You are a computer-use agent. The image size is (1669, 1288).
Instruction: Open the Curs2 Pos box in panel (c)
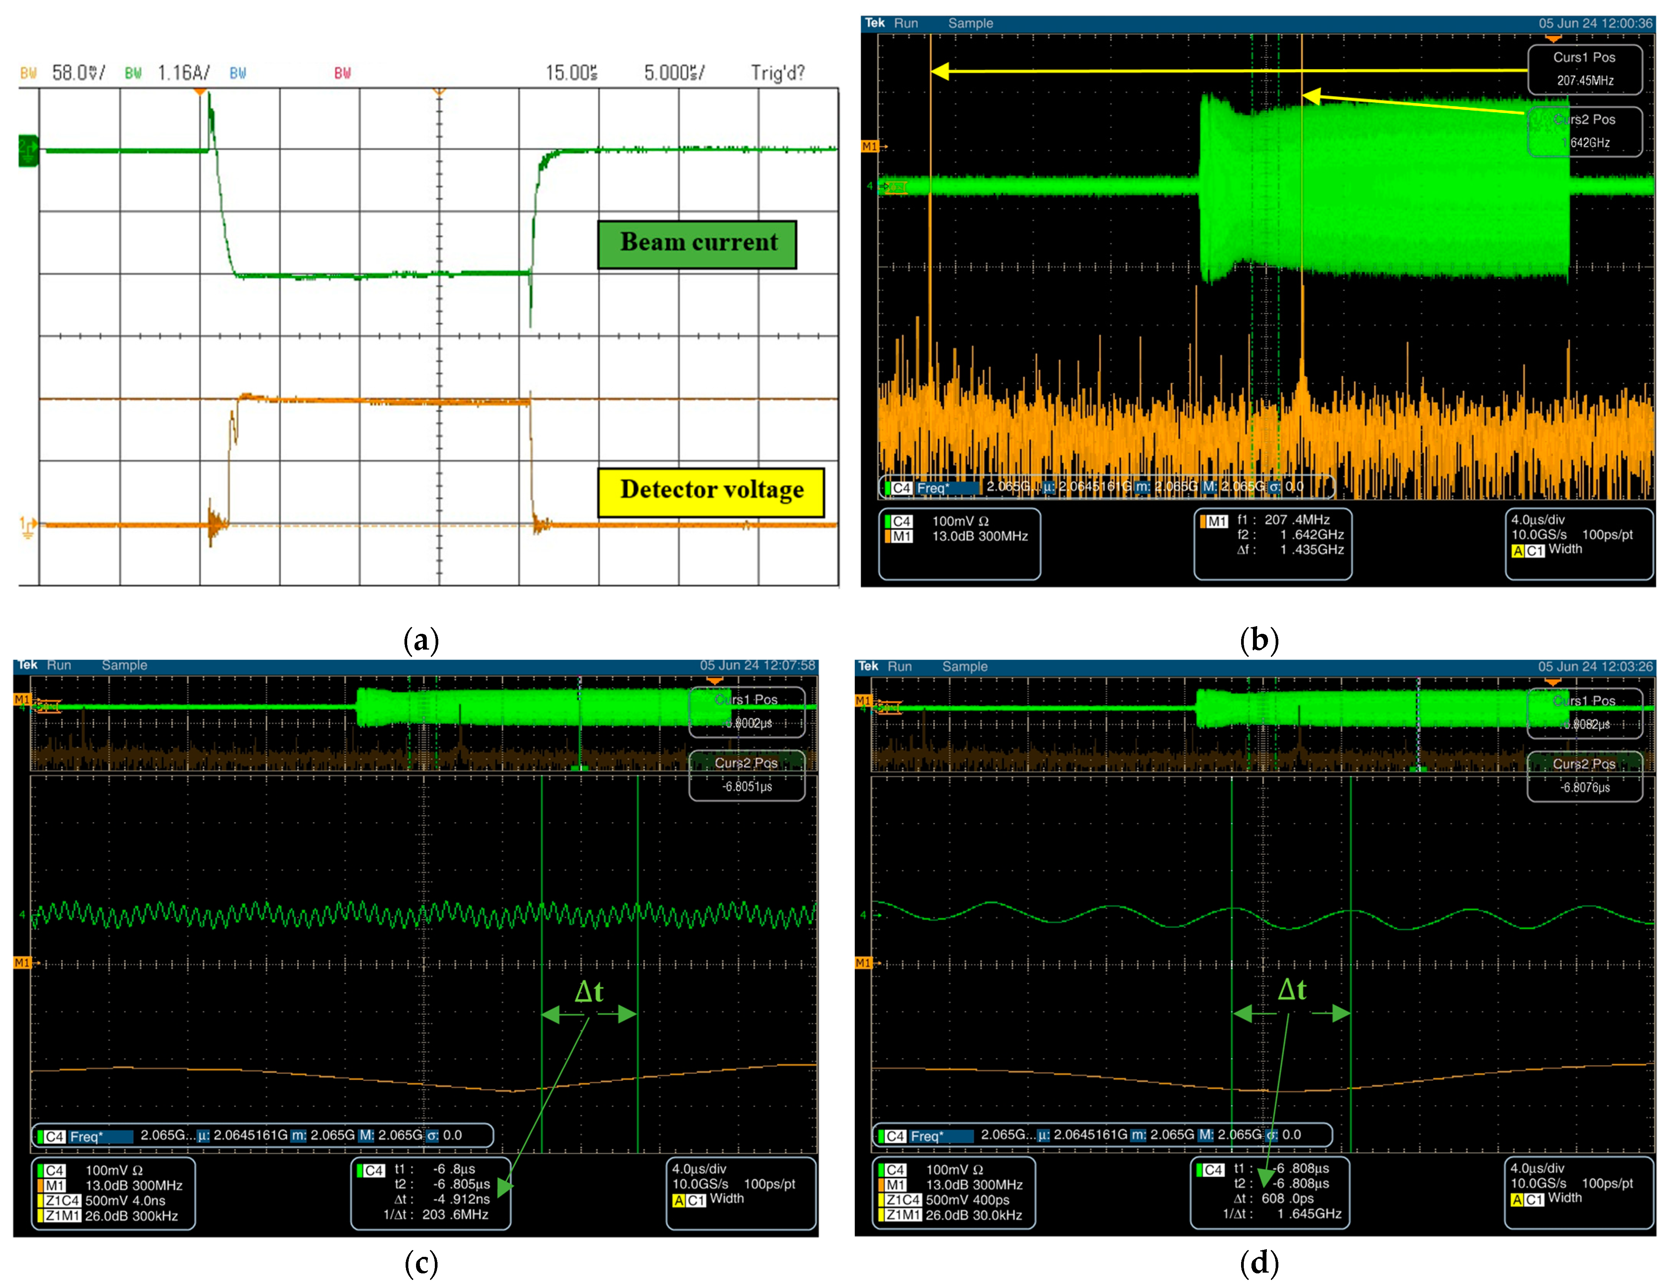pyautogui.click(x=747, y=774)
